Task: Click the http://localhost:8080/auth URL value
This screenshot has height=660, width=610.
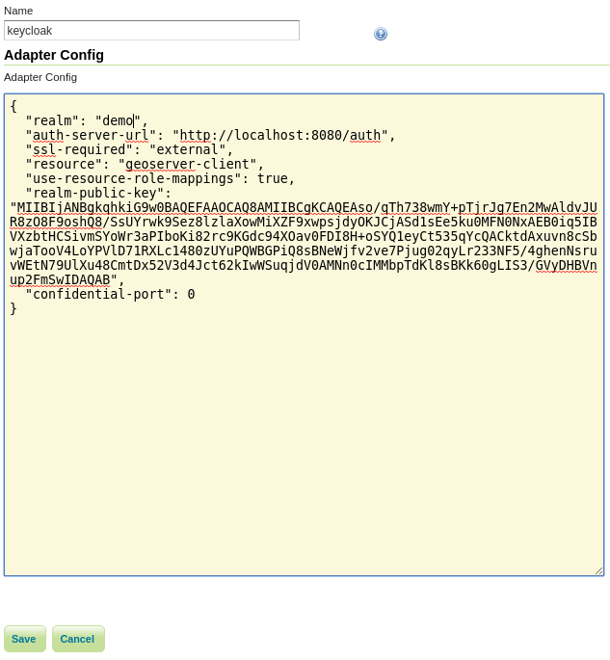Action: (279, 136)
